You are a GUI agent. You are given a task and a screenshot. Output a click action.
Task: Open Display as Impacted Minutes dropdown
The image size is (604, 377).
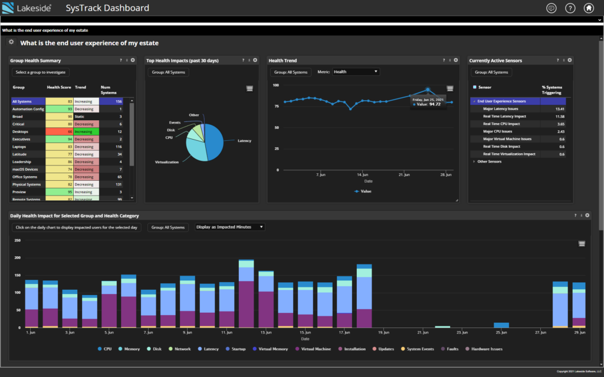(229, 227)
